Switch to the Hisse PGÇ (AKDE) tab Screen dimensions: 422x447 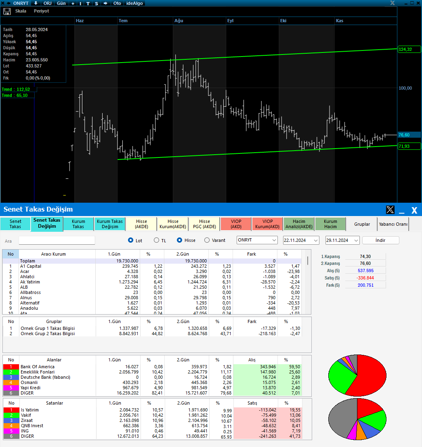[204, 224]
